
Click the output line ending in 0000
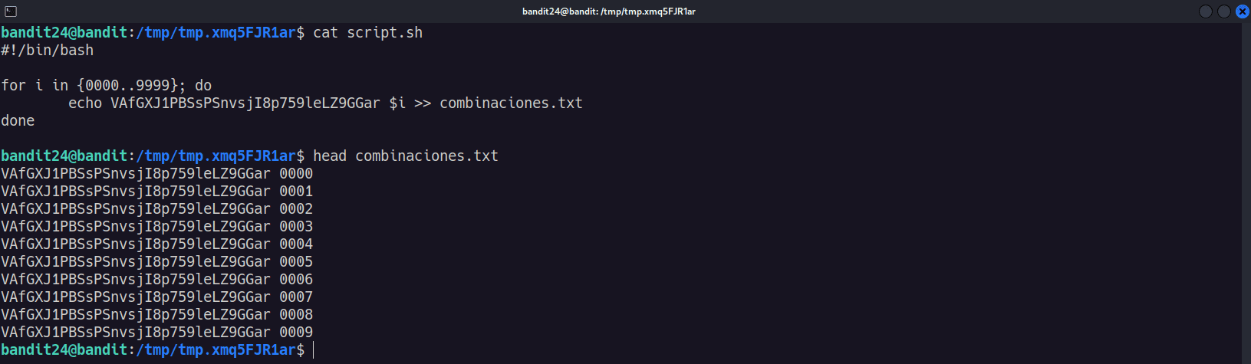pyautogui.click(x=157, y=174)
